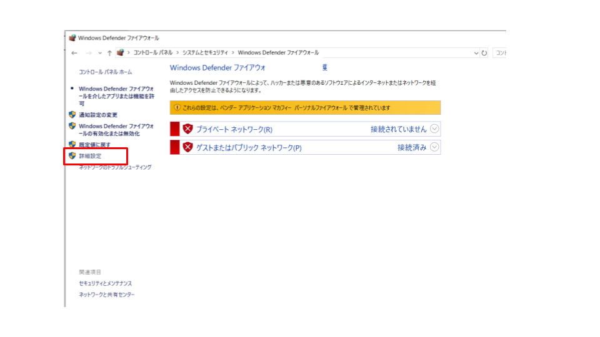The image size is (600, 337).
Task: Click the Windows Defender ファイアウォール page heading
Action: [x=217, y=67]
